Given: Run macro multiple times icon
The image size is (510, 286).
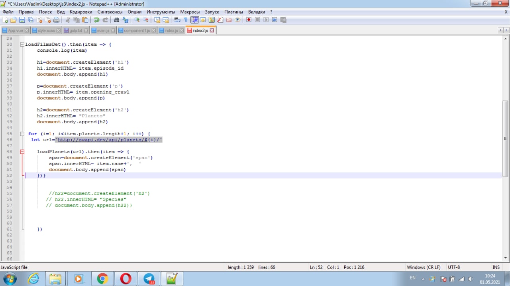Looking at the screenshot, I should click(275, 19).
